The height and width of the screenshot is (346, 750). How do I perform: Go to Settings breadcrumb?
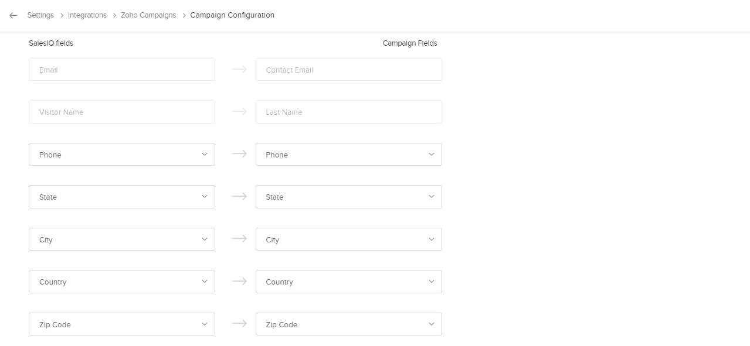tap(40, 15)
